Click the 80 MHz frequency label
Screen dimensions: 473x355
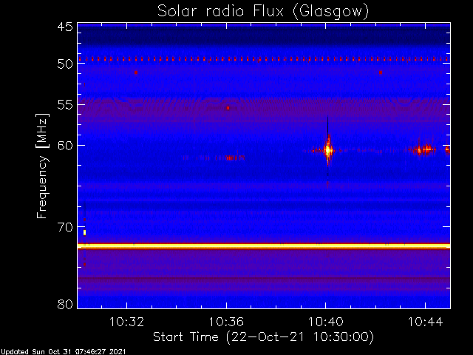65,304
